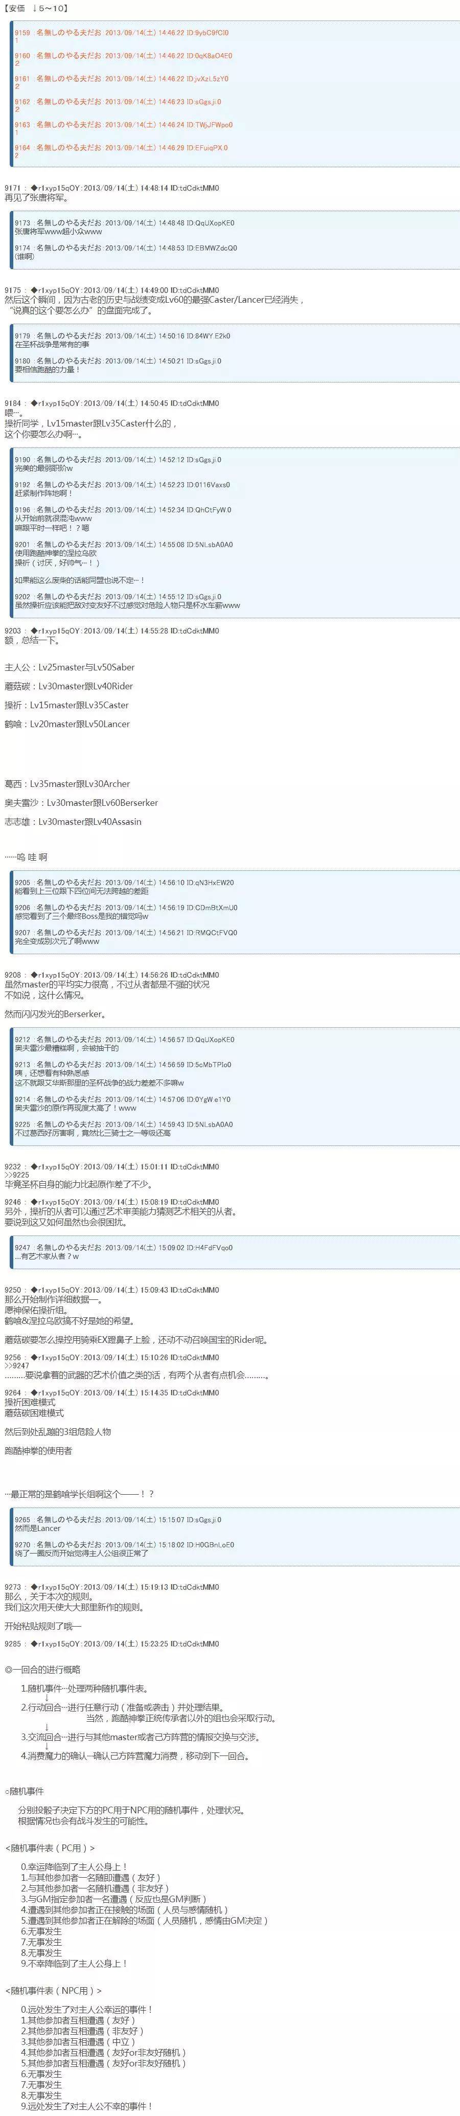Click the 【安価 ↓5～10】 heading
This screenshot has height=2116, width=460.
pyautogui.click(x=37, y=9)
